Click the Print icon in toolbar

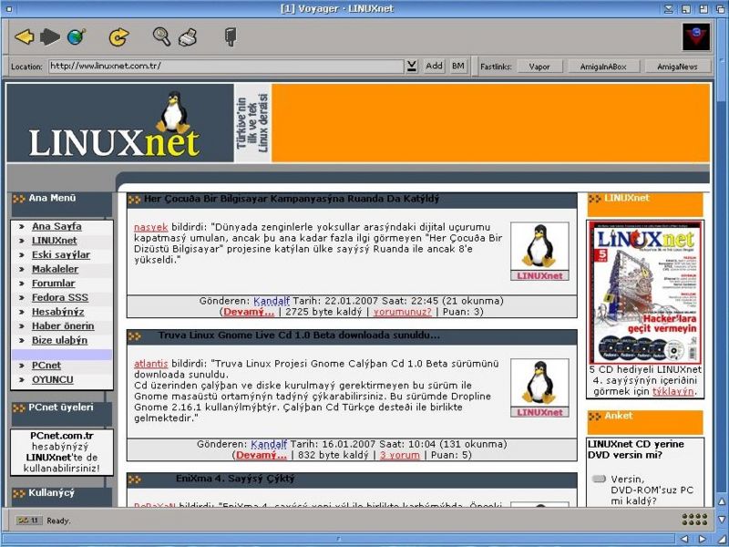point(188,37)
